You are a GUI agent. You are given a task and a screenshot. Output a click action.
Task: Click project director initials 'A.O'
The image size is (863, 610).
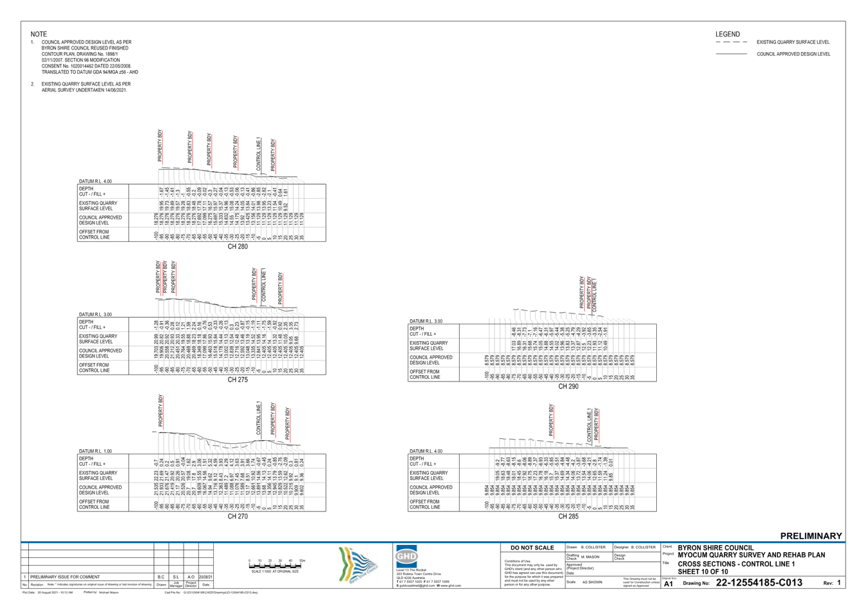[191, 577]
